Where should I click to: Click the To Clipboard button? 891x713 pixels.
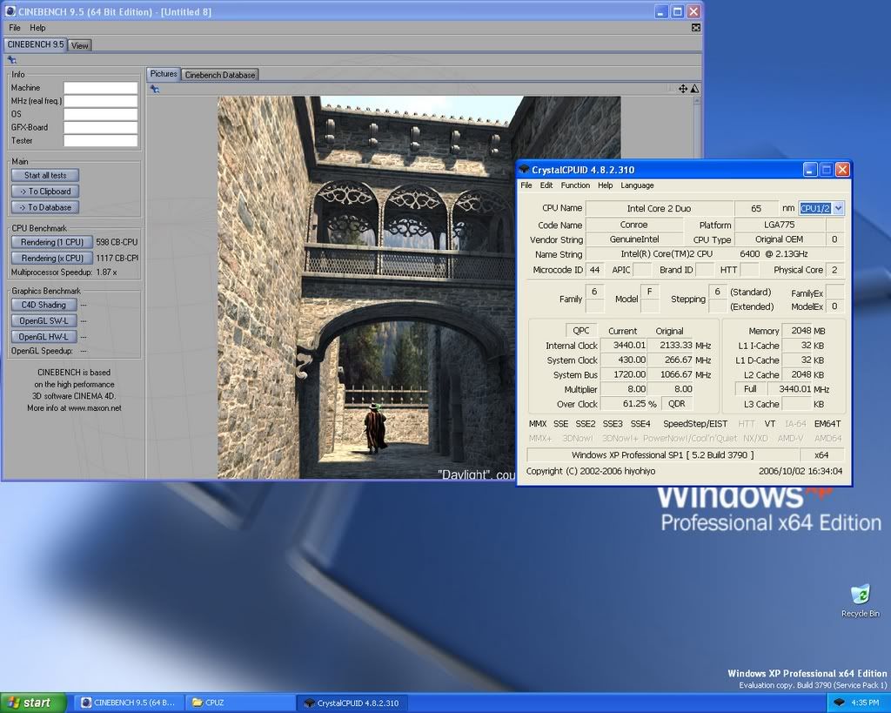click(45, 191)
